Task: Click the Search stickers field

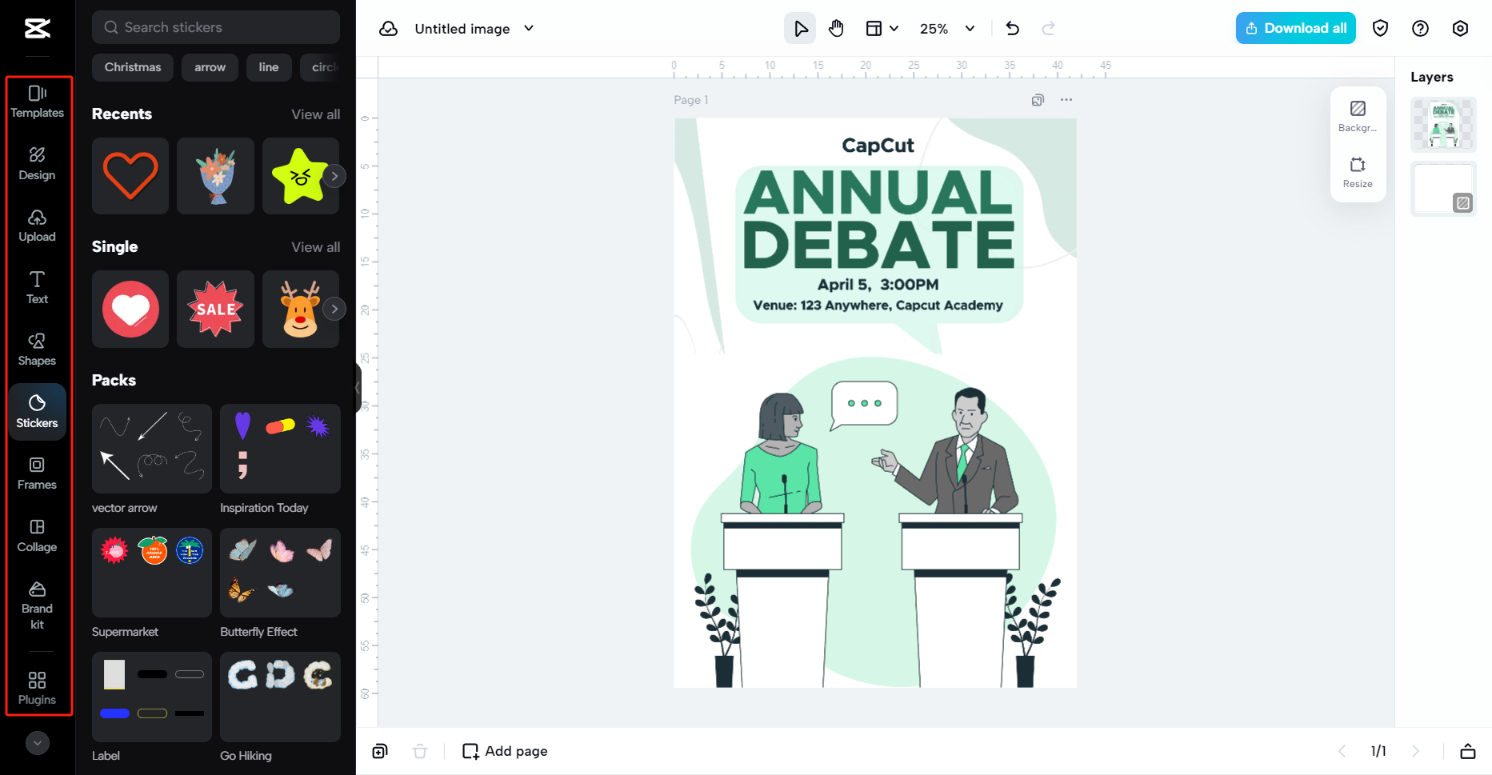Action: point(216,27)
